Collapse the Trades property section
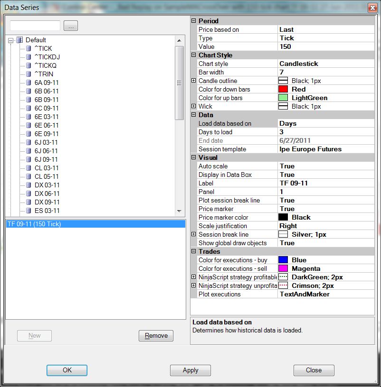 pos(194,251)
